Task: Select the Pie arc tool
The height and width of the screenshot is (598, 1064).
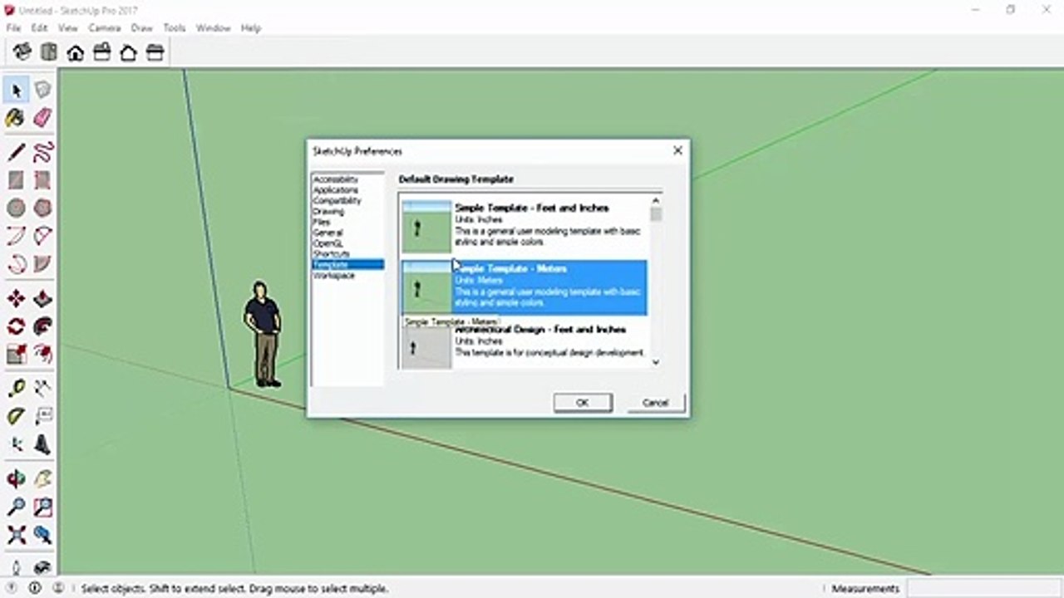Action: 42,264
